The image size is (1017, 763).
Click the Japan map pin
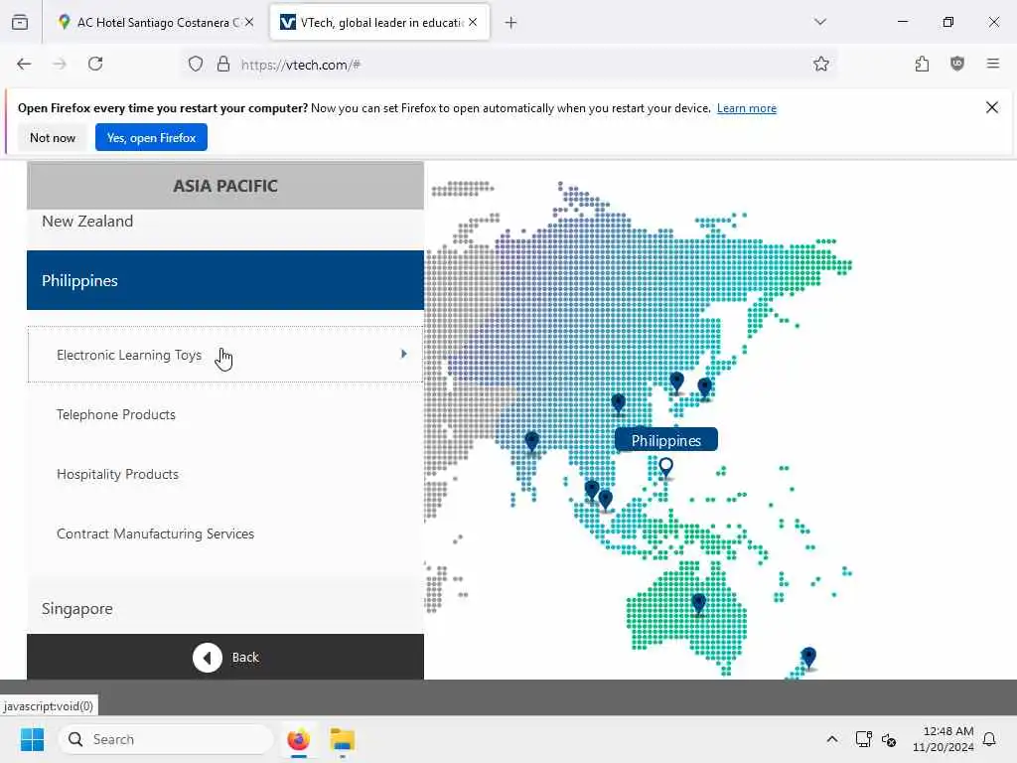click(x=704, y=387)
